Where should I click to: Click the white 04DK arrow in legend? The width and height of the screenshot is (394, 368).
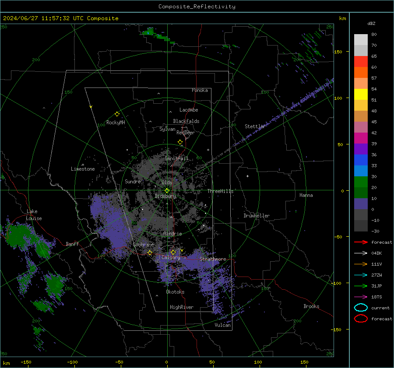pos(361,253)
